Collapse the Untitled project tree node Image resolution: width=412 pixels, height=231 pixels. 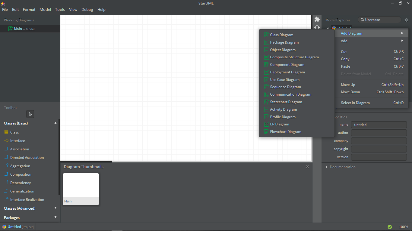click(x=328, y=28)
